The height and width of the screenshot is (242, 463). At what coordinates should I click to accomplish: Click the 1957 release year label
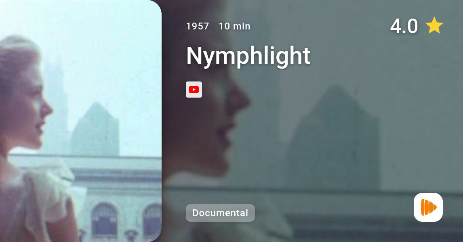point(198,26)
